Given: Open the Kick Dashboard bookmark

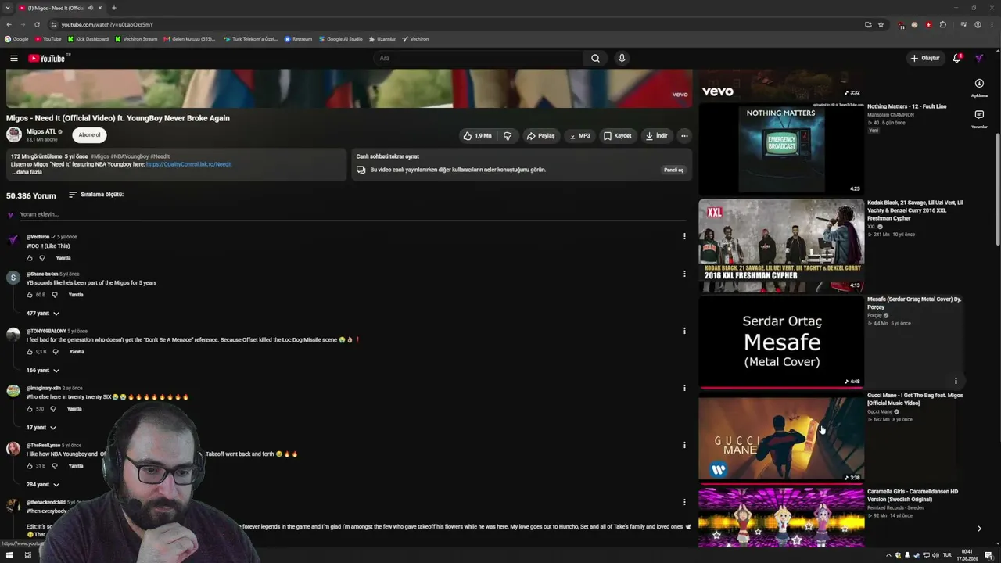Looking at the screenshot, I should (88, 39).
